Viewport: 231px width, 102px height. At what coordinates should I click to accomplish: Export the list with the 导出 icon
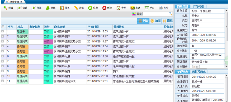[x=147, y=8]
